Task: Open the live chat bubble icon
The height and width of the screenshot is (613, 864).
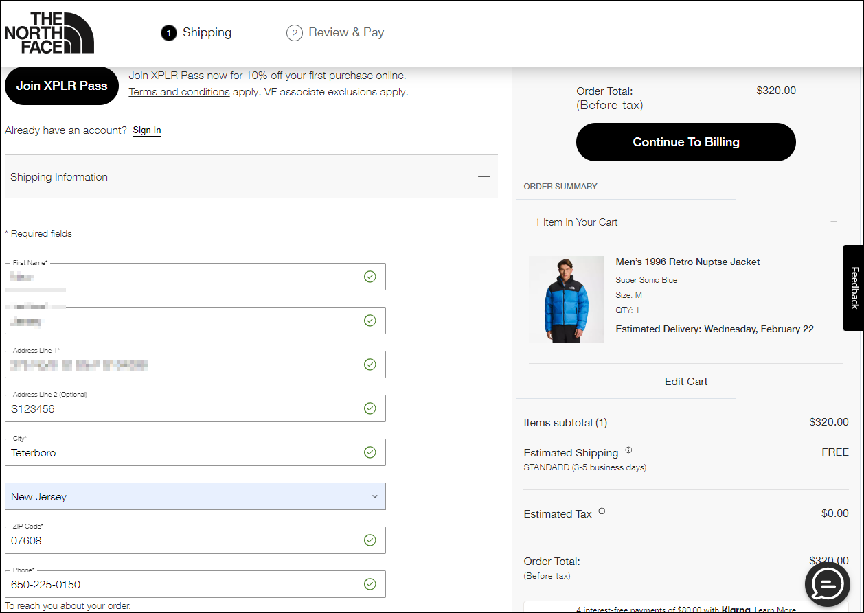Action: coord(827,584)
